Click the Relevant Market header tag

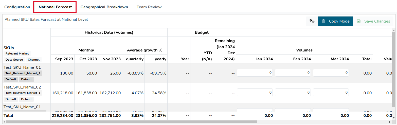click(x=17, y=53)
